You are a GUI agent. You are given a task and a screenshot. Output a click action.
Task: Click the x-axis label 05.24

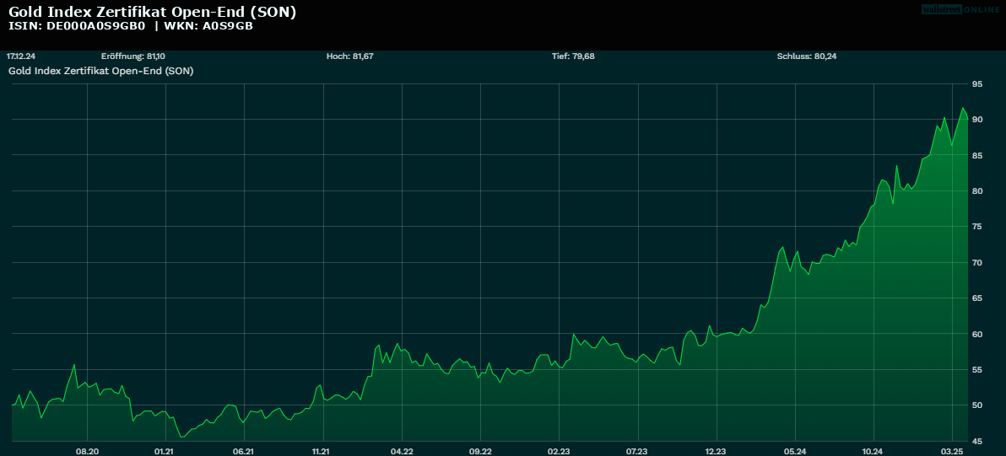(795, 451)
